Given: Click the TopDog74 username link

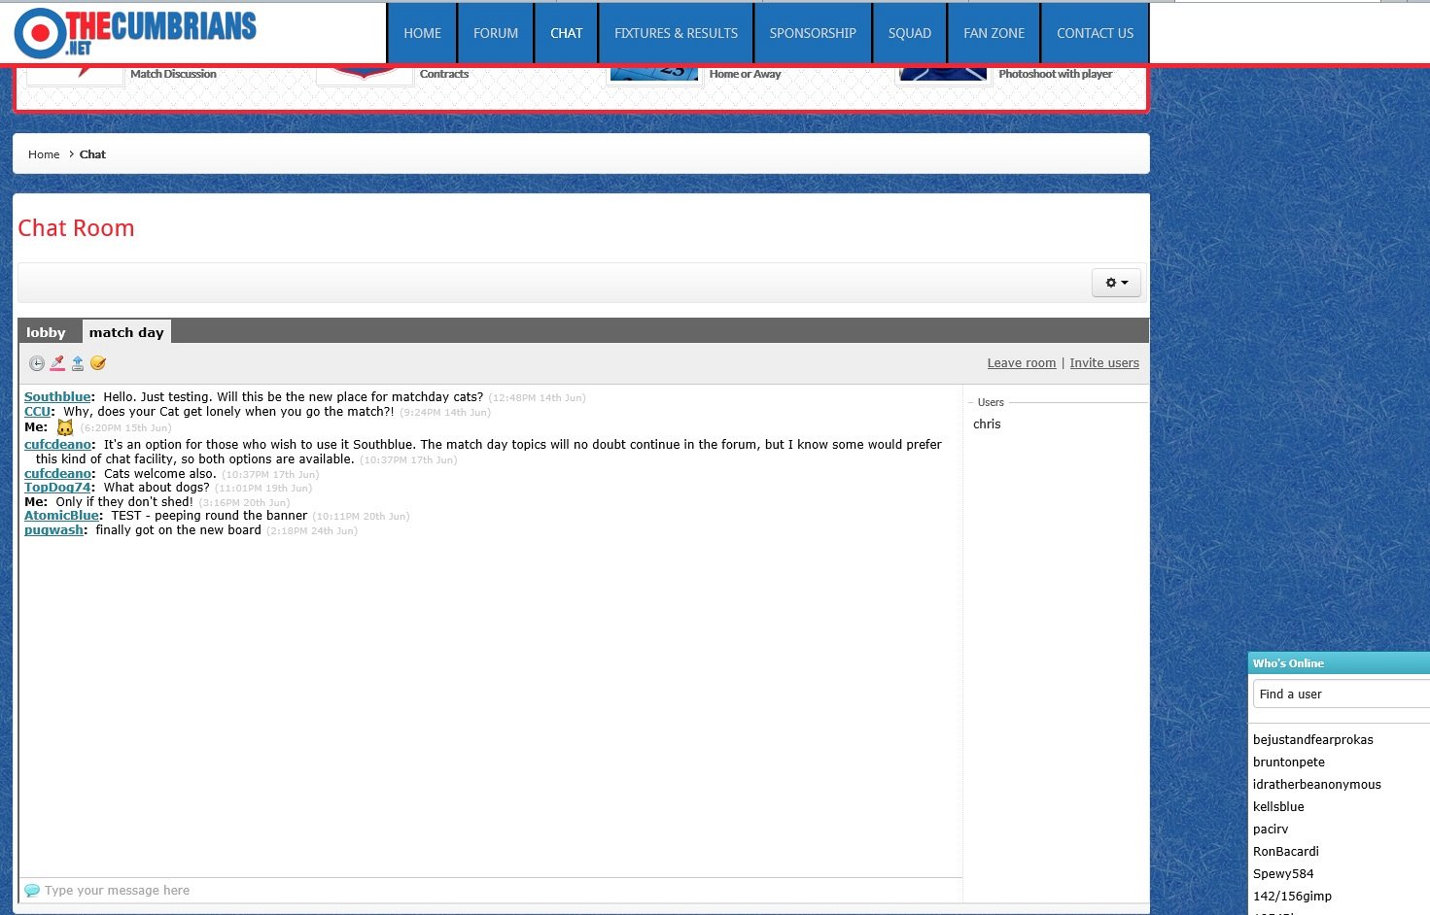Looking at the screenshot, I should click(57, 488).
